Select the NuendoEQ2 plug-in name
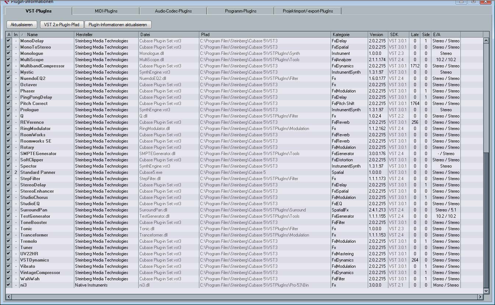Image resolution: width=495 pixels, height=305 pixels. click(x=33, y=78)
